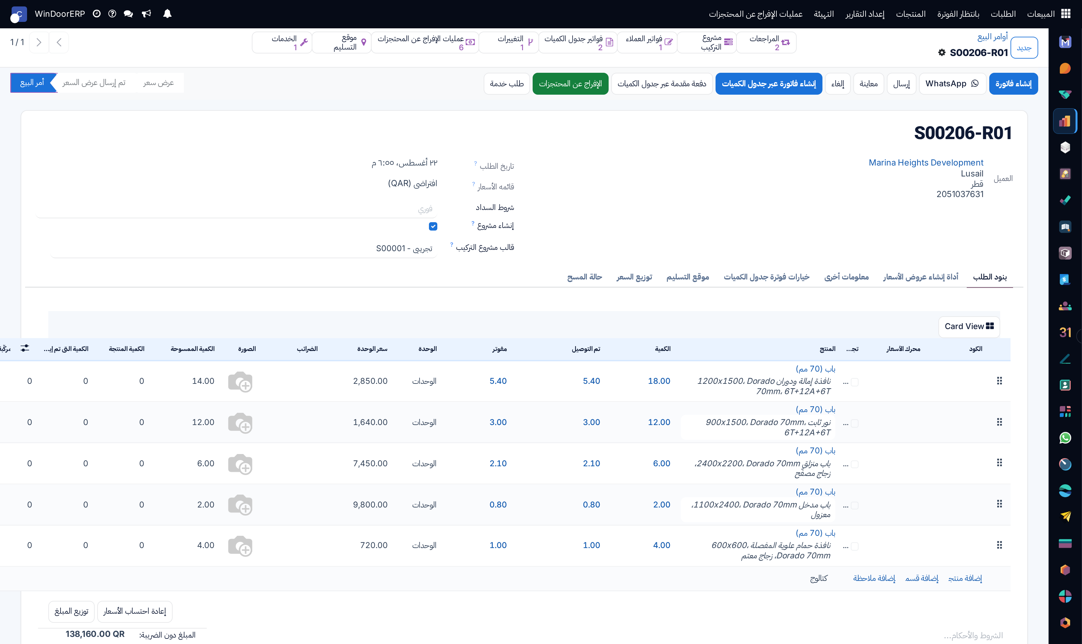Click the clock activities icon

(x=97, y=14)
